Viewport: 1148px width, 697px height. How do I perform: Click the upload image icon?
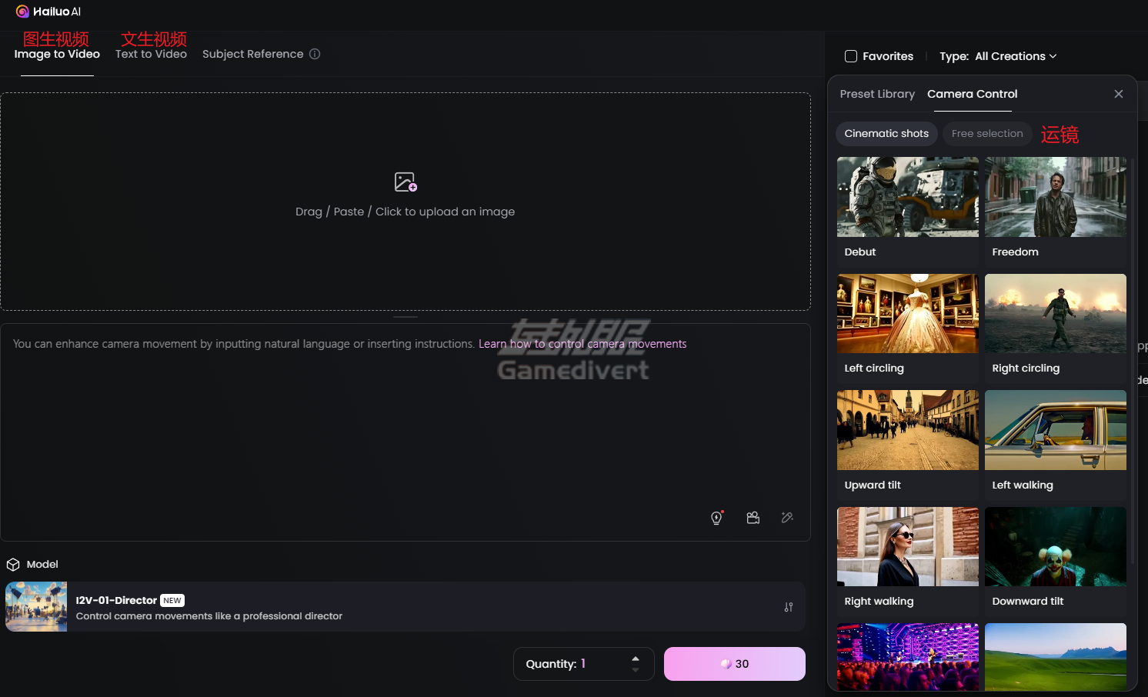pyautogui.click(x=405, y=182)
